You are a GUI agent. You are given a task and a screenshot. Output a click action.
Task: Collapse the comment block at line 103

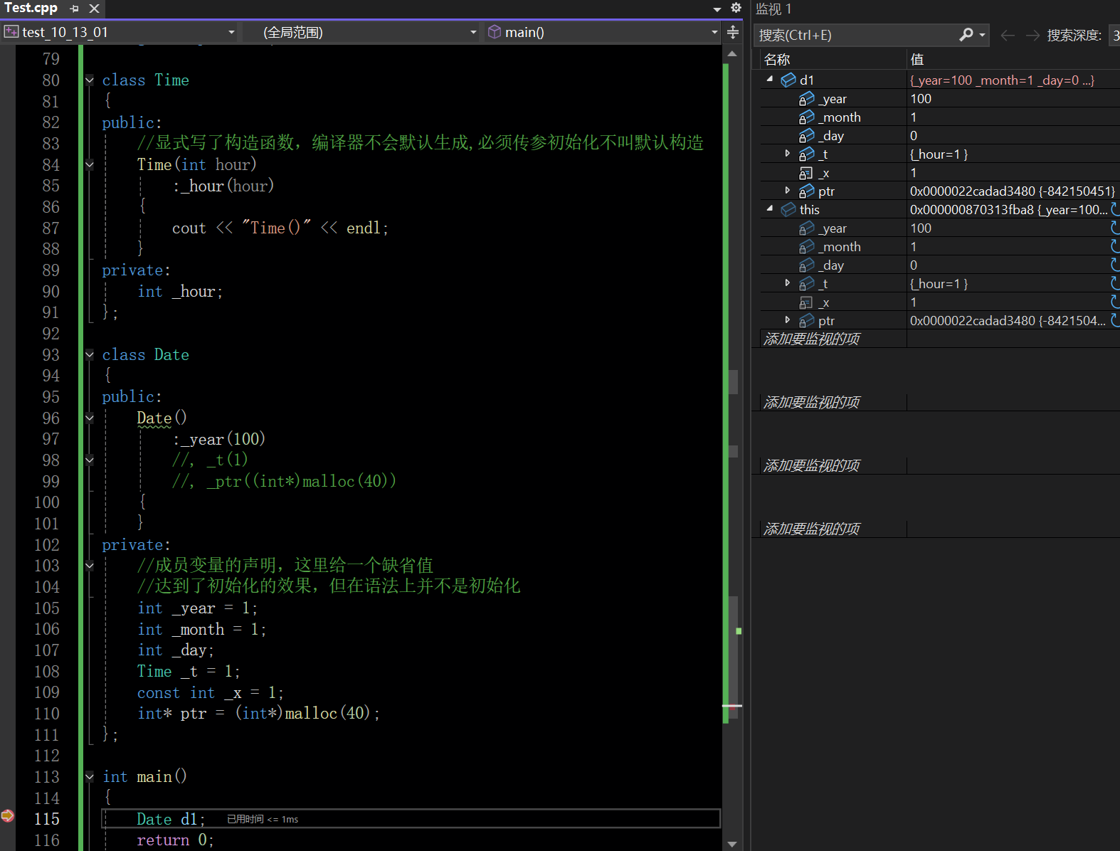(x=90, y=566)
